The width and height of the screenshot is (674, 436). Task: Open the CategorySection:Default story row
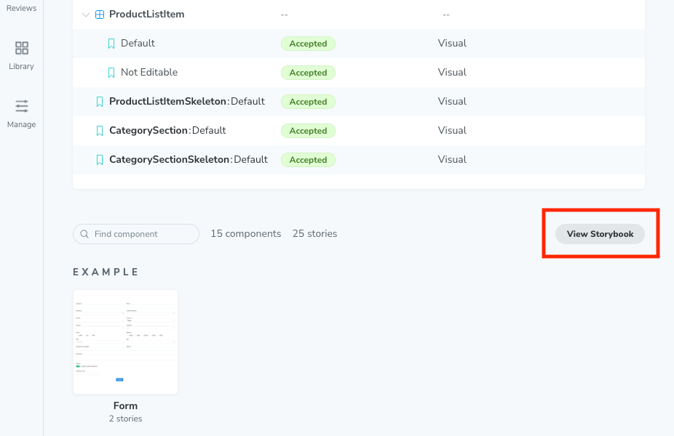pos(167,131)
